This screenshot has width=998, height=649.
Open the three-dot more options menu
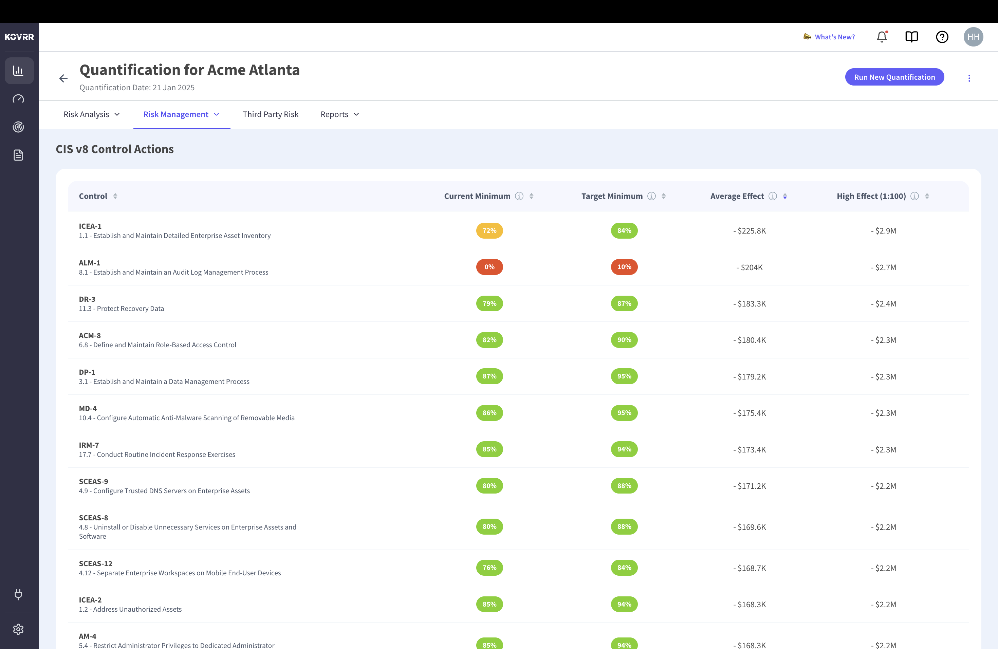(x=969, y=78)
